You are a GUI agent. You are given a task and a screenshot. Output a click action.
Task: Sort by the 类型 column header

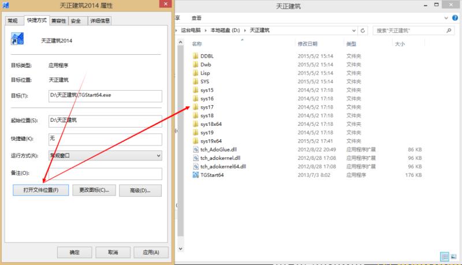tap(351, 44)
